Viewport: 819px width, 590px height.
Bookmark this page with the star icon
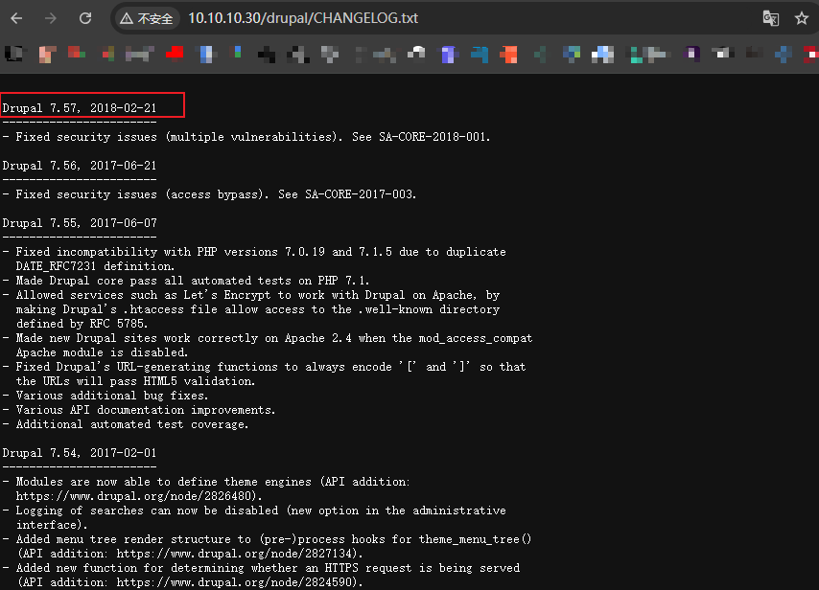pos(801,19)
